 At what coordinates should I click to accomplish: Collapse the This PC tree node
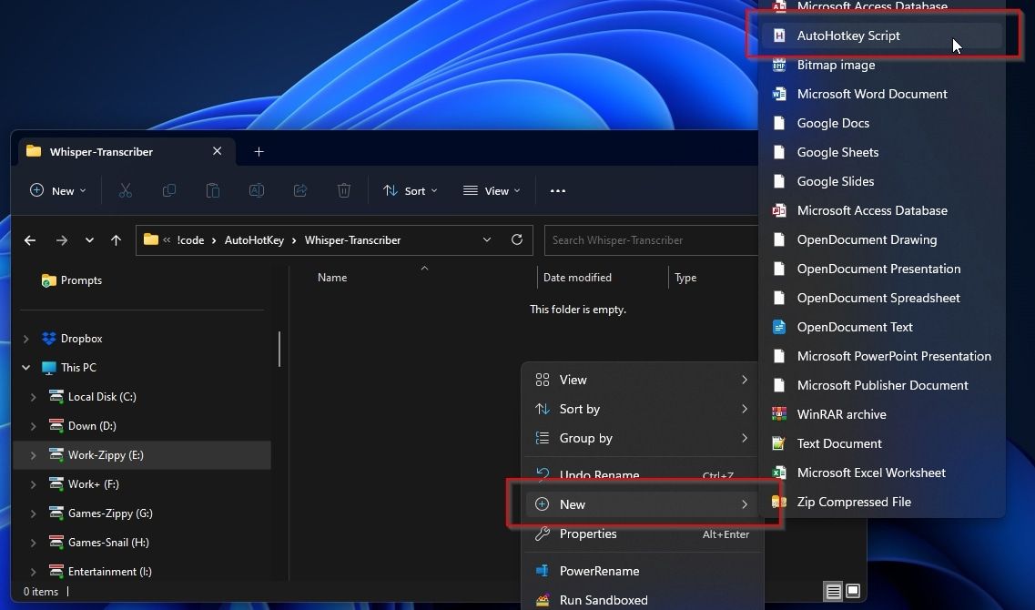tap(26, 368)
